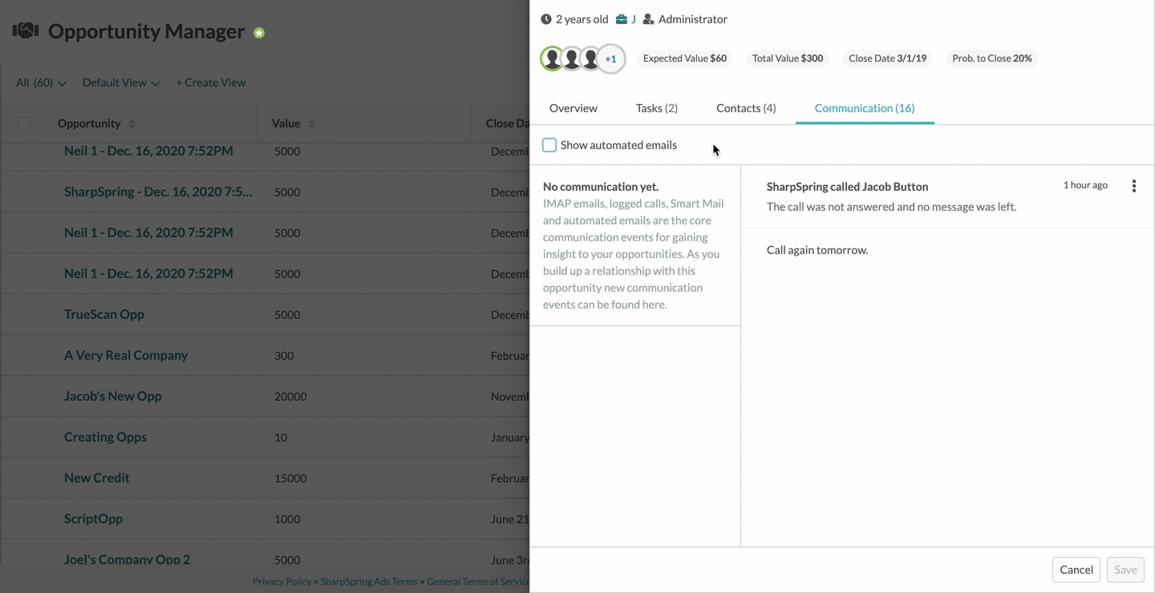Select the green-ringed contact avatar

552,58
